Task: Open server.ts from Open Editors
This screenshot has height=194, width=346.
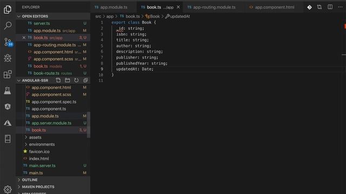Action: 53,23
